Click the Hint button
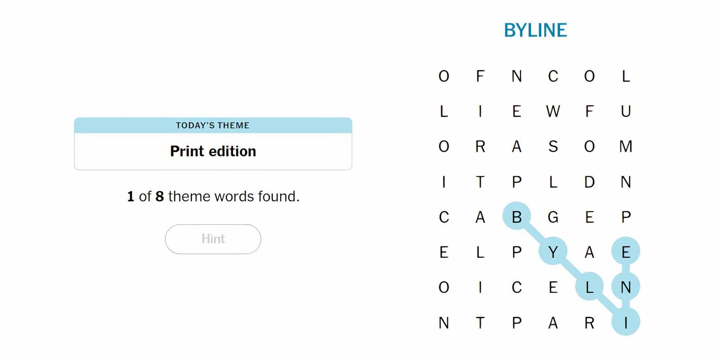Screen dimensions: 717x358 (213, 239)
